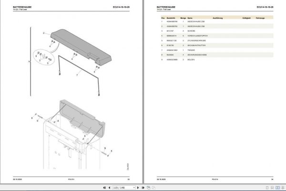286x191 pixels.
Task: Enable scrolling single page view
Action: pos(272,188)
